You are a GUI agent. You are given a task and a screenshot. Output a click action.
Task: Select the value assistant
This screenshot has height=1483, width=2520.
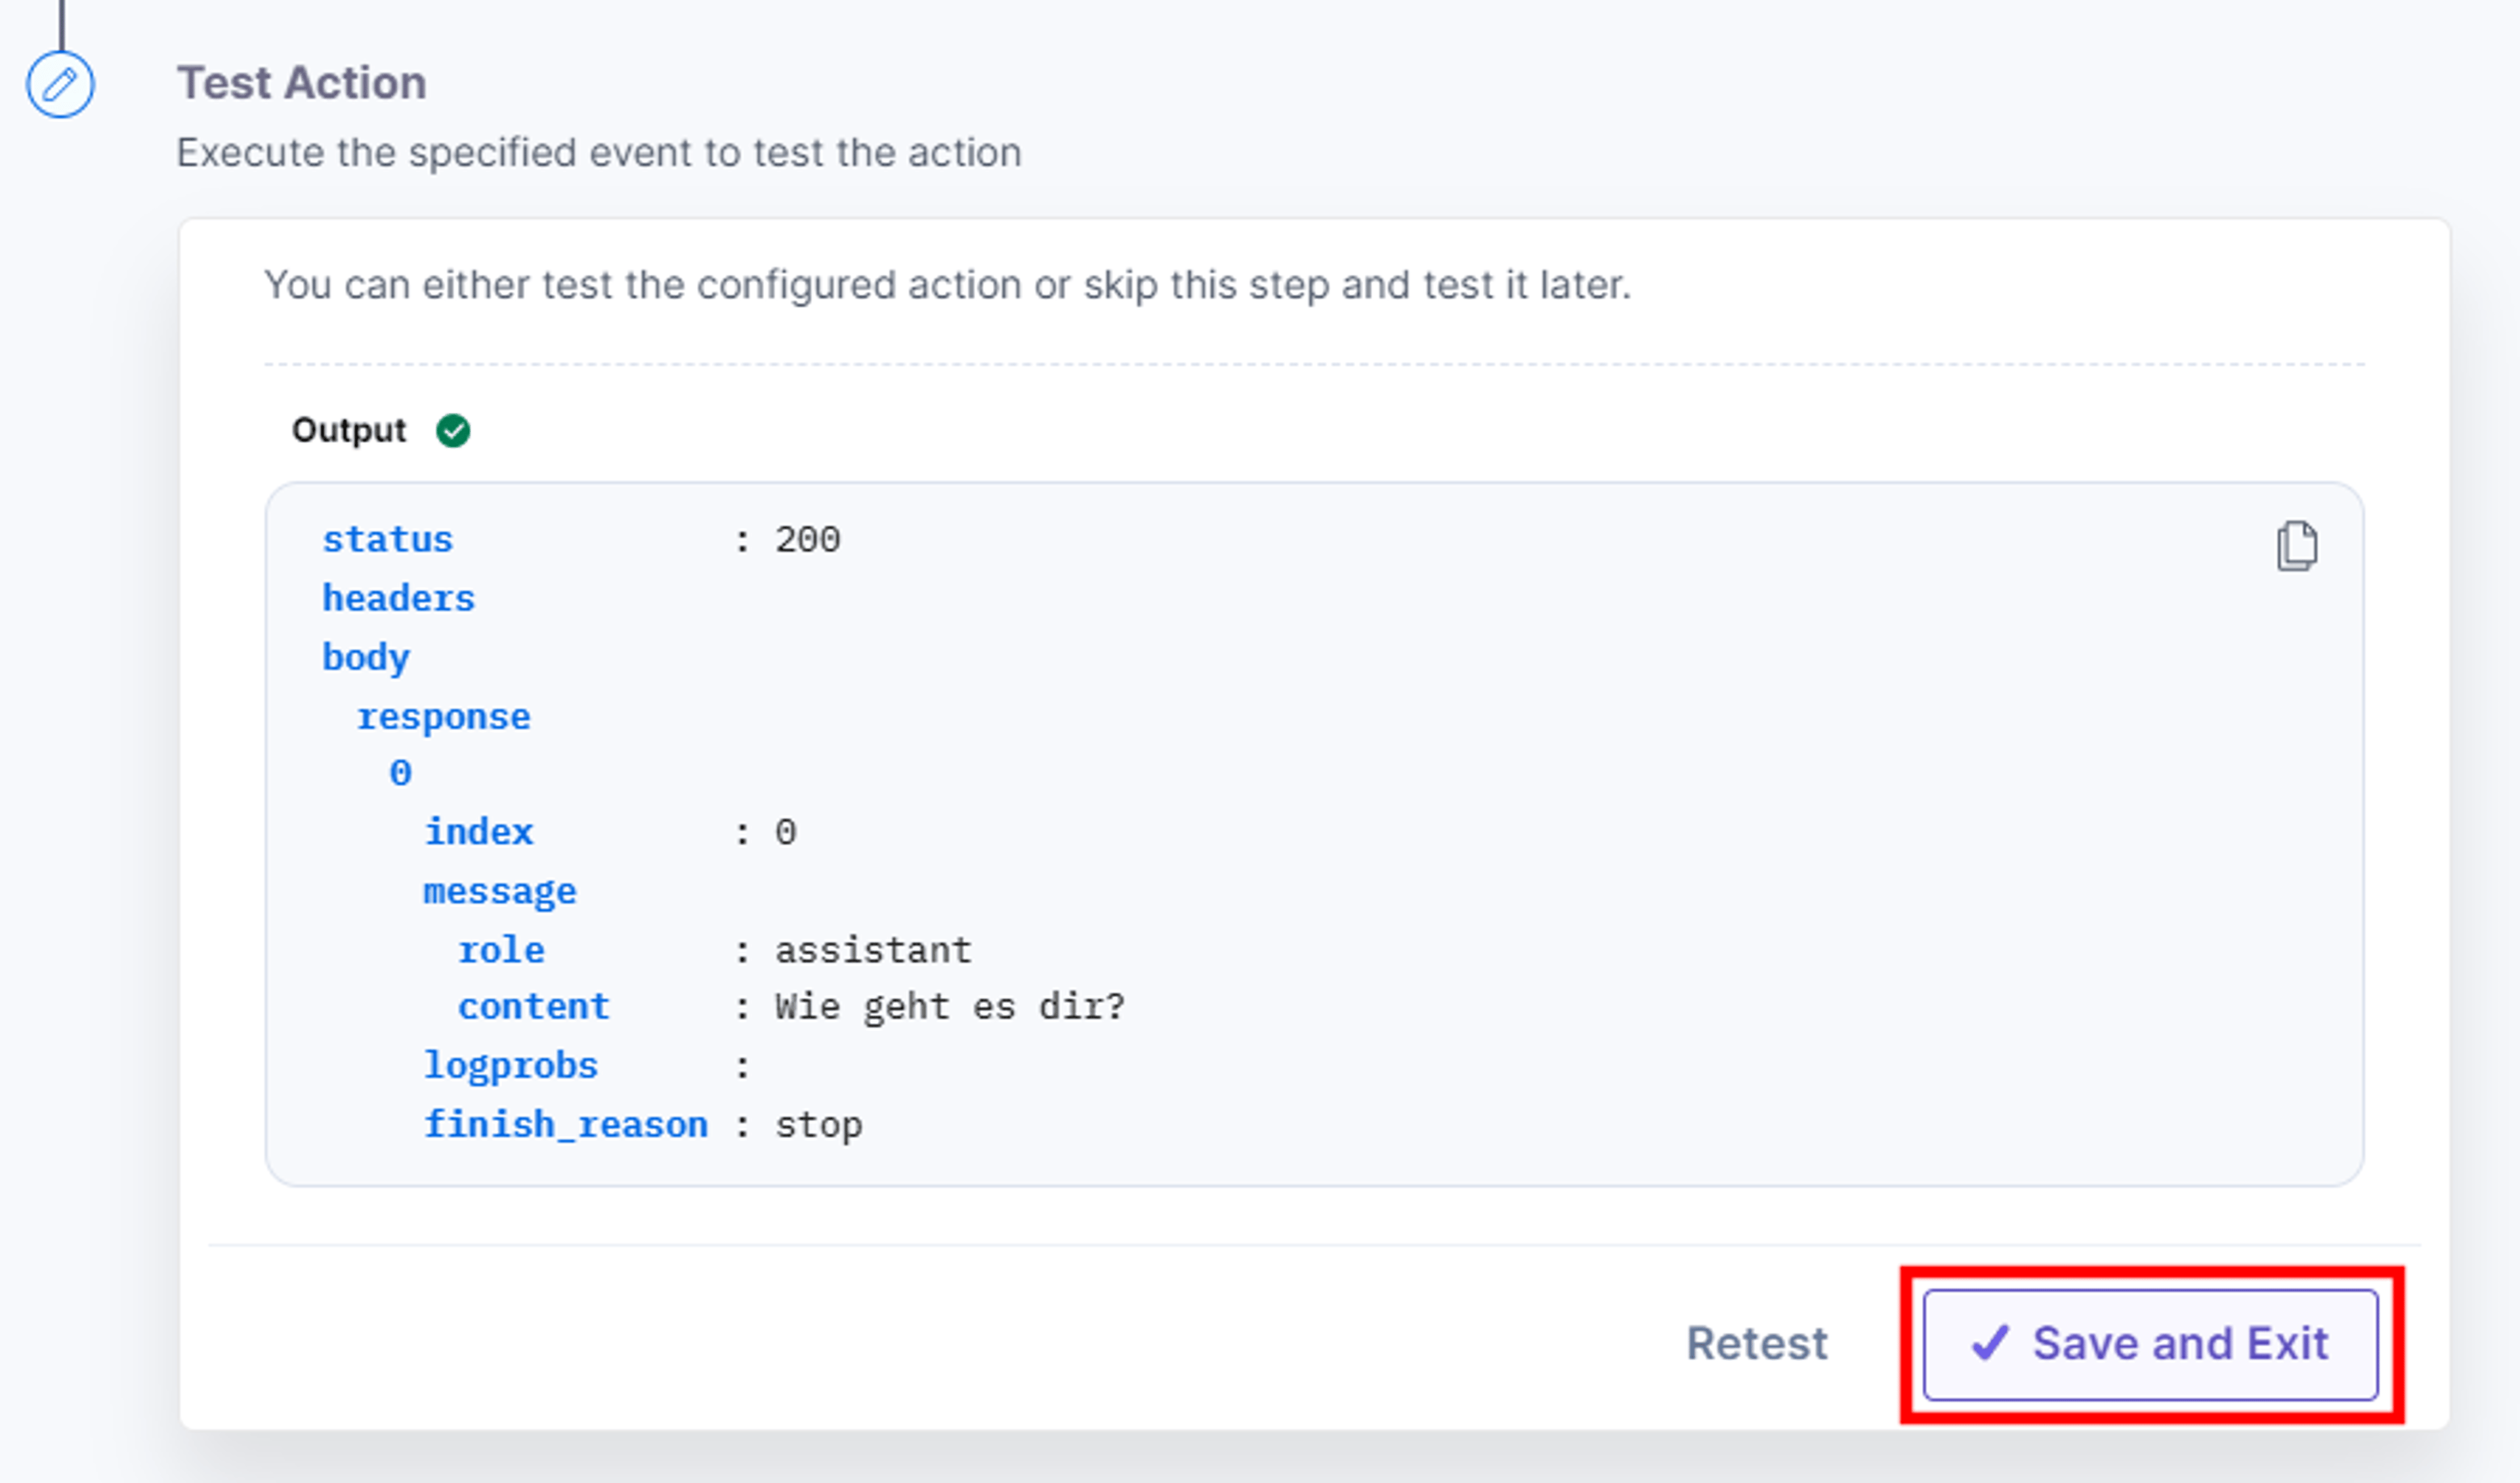(873, 949)
